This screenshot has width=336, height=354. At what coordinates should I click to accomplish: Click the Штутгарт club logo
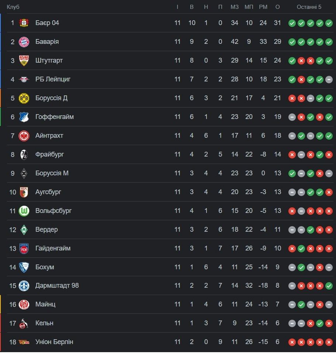coord(24,60)
